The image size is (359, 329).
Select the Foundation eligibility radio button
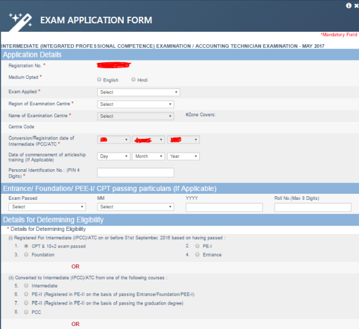click(26, 255)
